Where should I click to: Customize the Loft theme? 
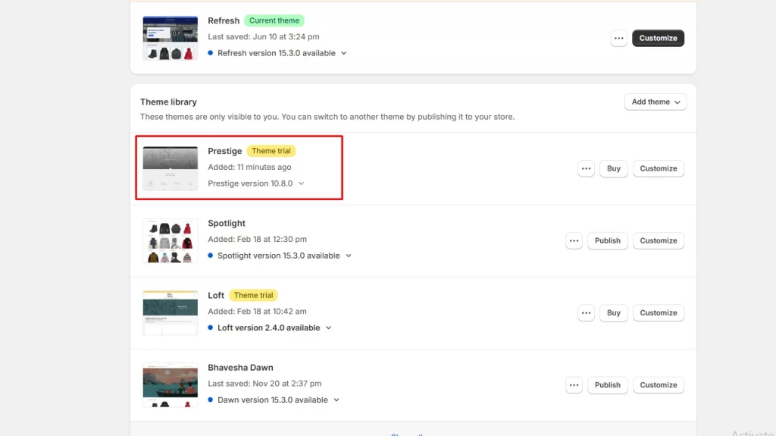click(x=659, y=312)
